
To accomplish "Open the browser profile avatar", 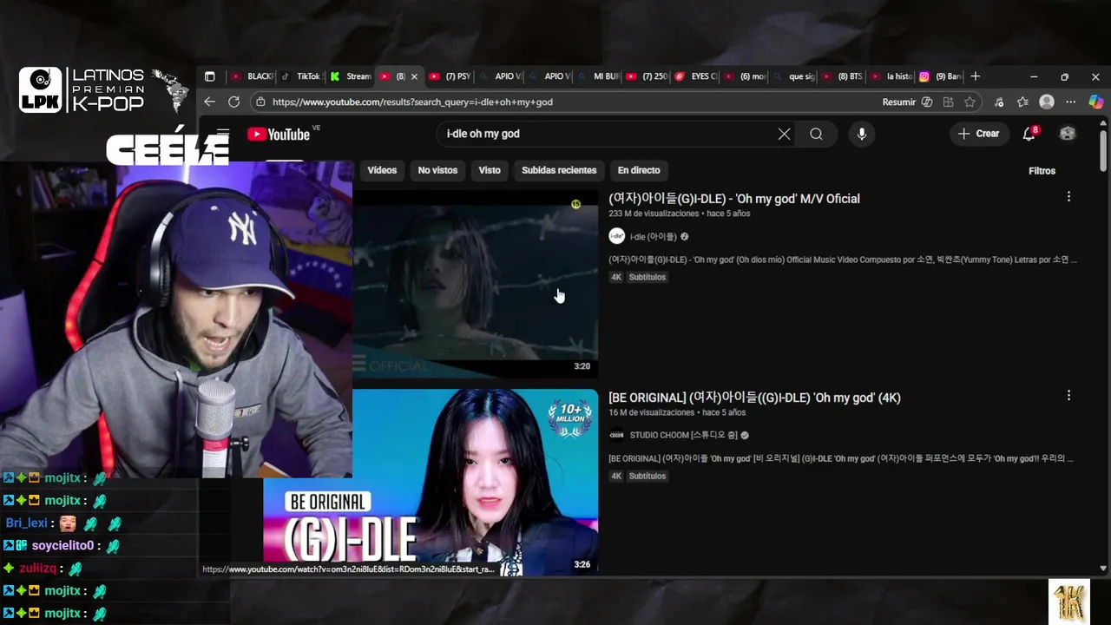I will [x=1047, y=102].
